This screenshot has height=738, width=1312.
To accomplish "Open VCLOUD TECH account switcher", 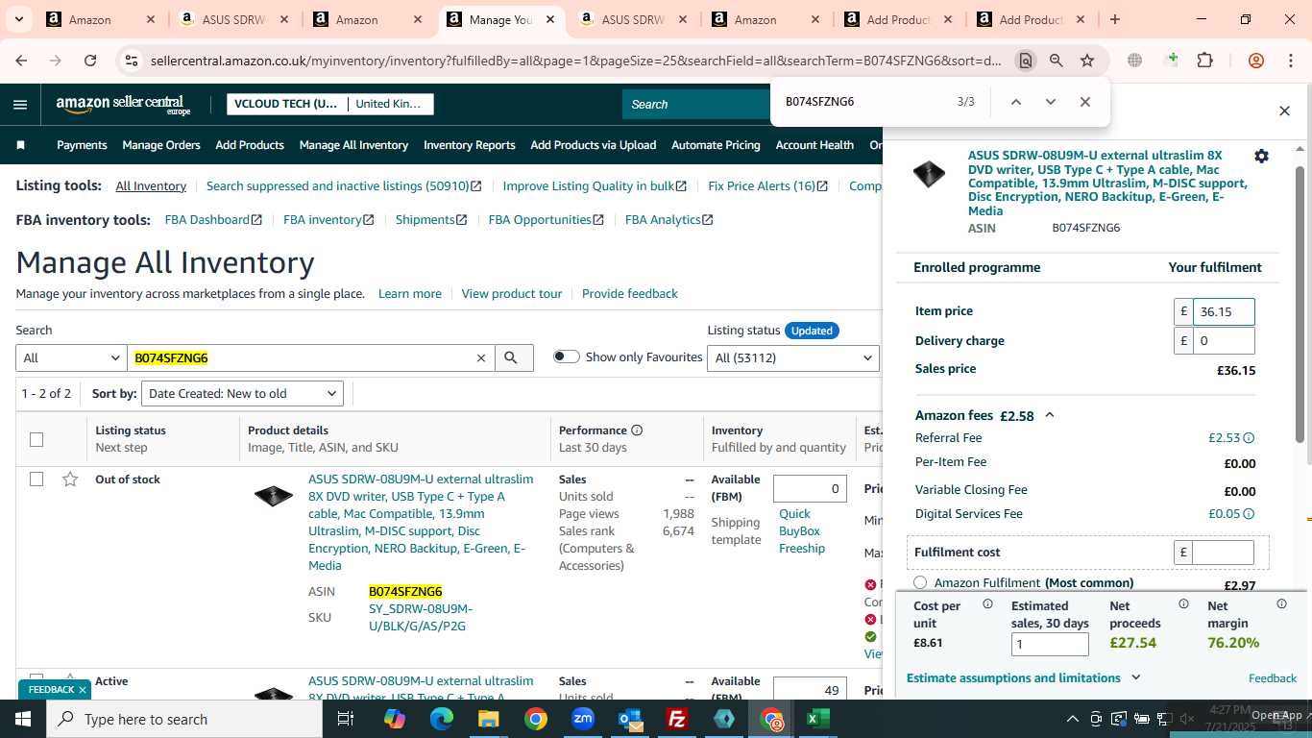I will 285,104.
